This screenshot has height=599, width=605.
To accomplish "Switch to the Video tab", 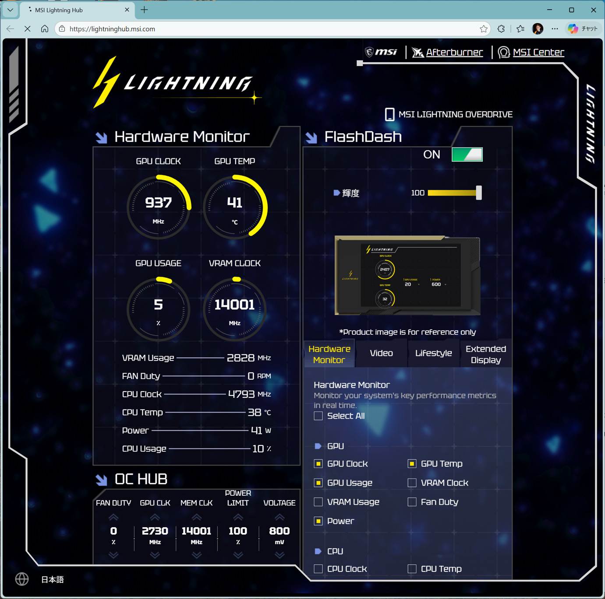I will [381, 353].
